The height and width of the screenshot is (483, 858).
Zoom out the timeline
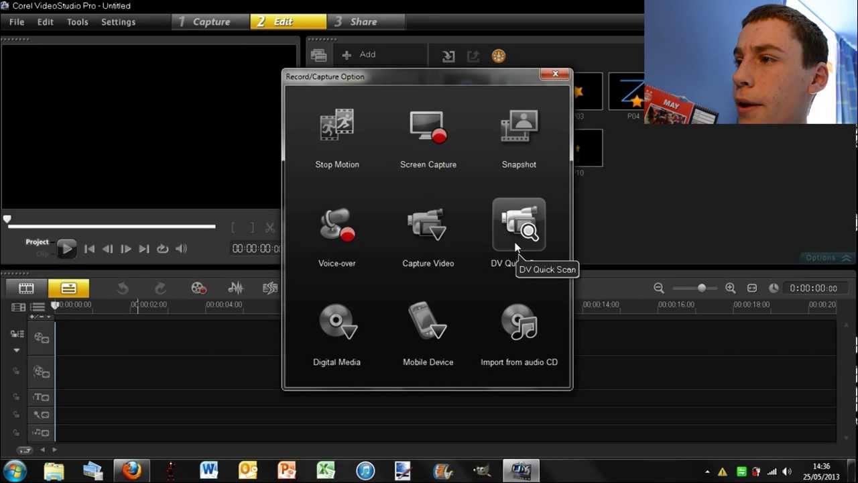tap(659, 288)
